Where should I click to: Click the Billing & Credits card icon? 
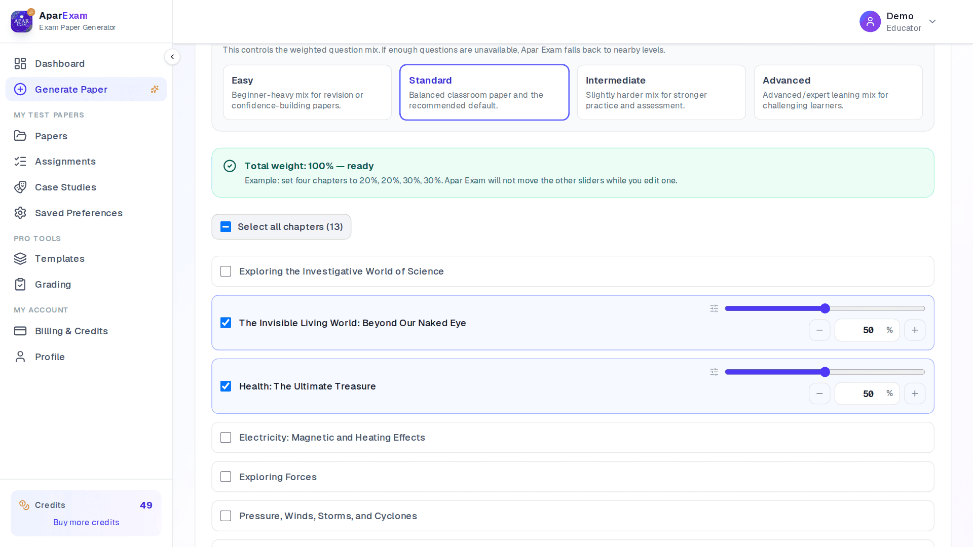point(20,331)
